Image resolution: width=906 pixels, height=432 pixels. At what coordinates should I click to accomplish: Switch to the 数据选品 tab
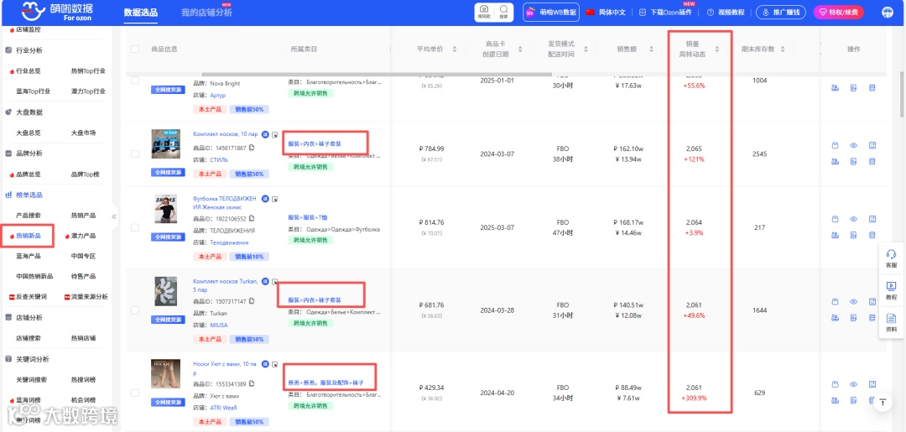click(x=140, y=13)
